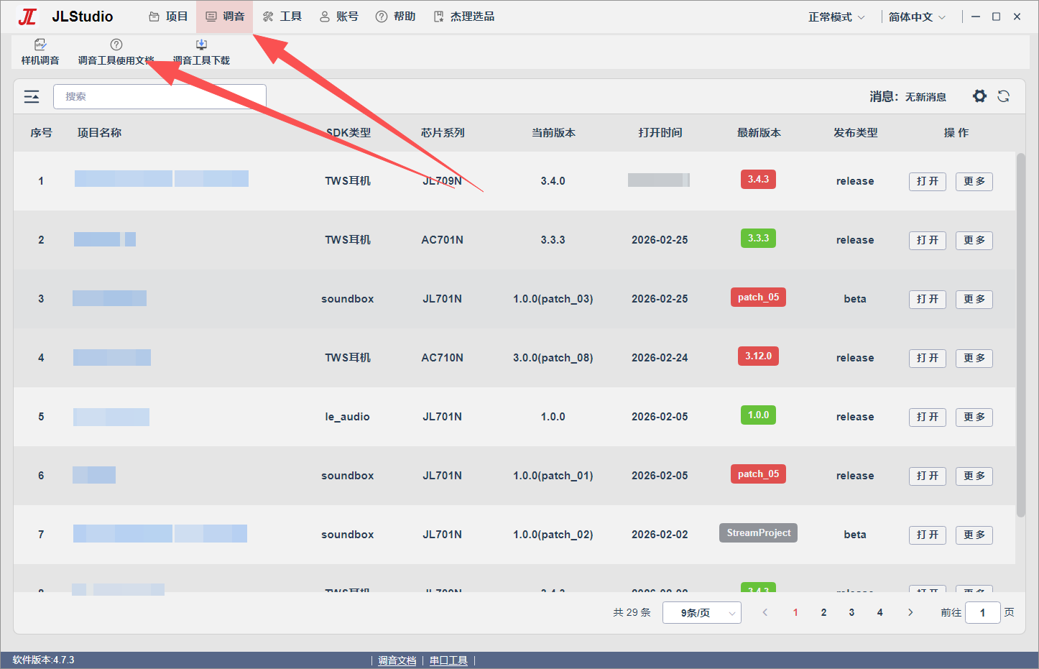Click the vertical scrollbar of project list
The height and width of the screenshot is (669, 1039).
[1020, 335]
